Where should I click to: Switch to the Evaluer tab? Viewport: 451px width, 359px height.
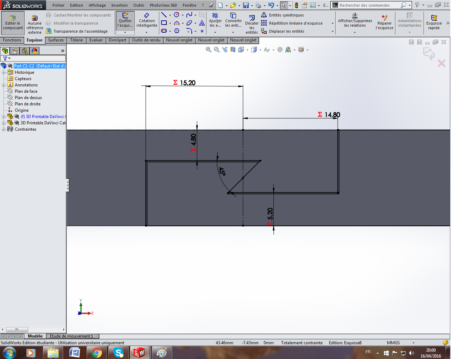(x=96, y=40)
